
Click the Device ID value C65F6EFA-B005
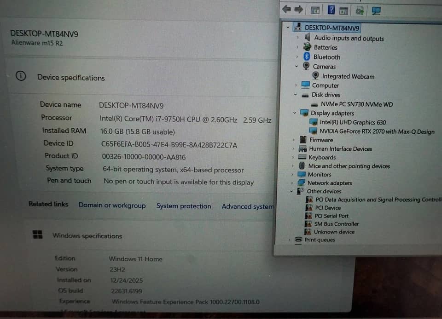(x=169, y=145)
